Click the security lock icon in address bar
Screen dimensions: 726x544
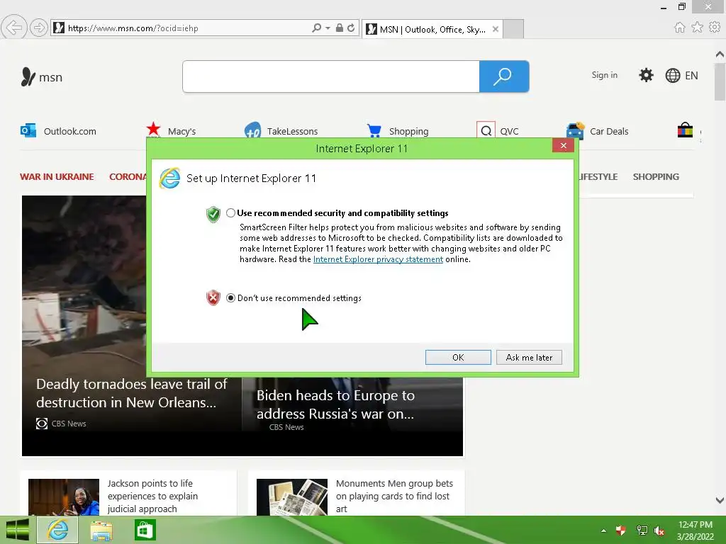(340, 28)
